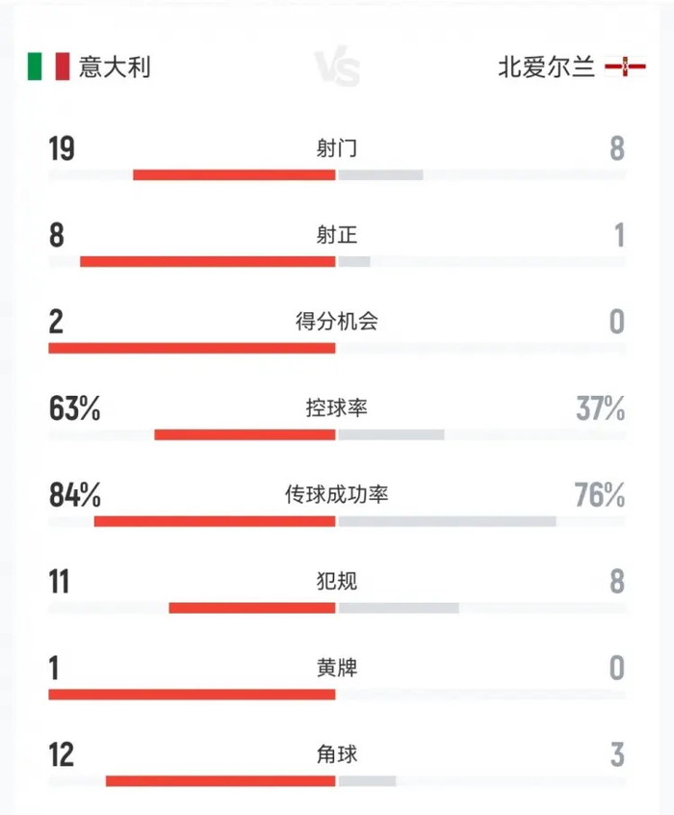The height and width of the screenshot is (815, 674).
Task: Select the 传球成功率 stat label
Action: pos(337,495)
